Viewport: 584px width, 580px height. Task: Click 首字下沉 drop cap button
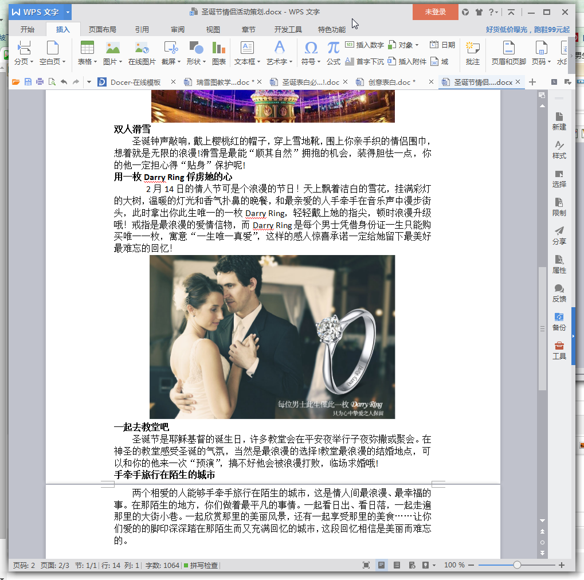(x=364, y=61)
